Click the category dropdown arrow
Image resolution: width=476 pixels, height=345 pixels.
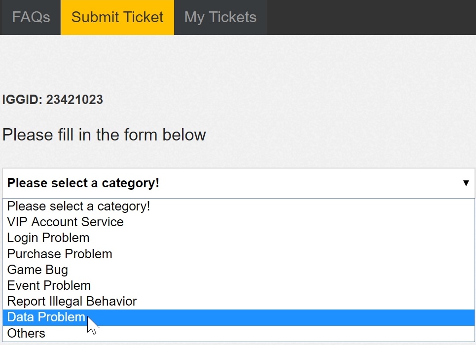pyautogui.click(x=466, y=183)
